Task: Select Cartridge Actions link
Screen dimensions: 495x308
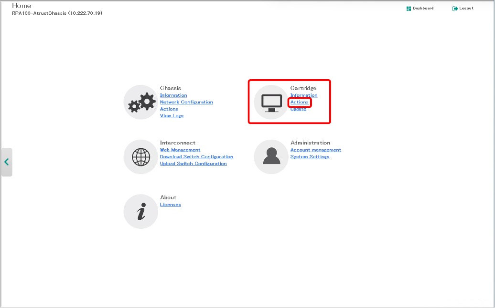Action: click(x=300, y=103)
